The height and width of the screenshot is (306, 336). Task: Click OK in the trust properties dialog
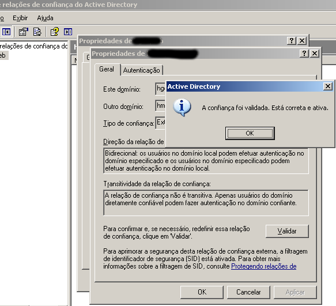(x=202, y=292)
